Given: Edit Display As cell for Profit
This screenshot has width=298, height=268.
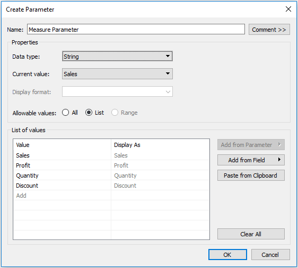Looking at the screenshot, I should (x=160, y=165).
